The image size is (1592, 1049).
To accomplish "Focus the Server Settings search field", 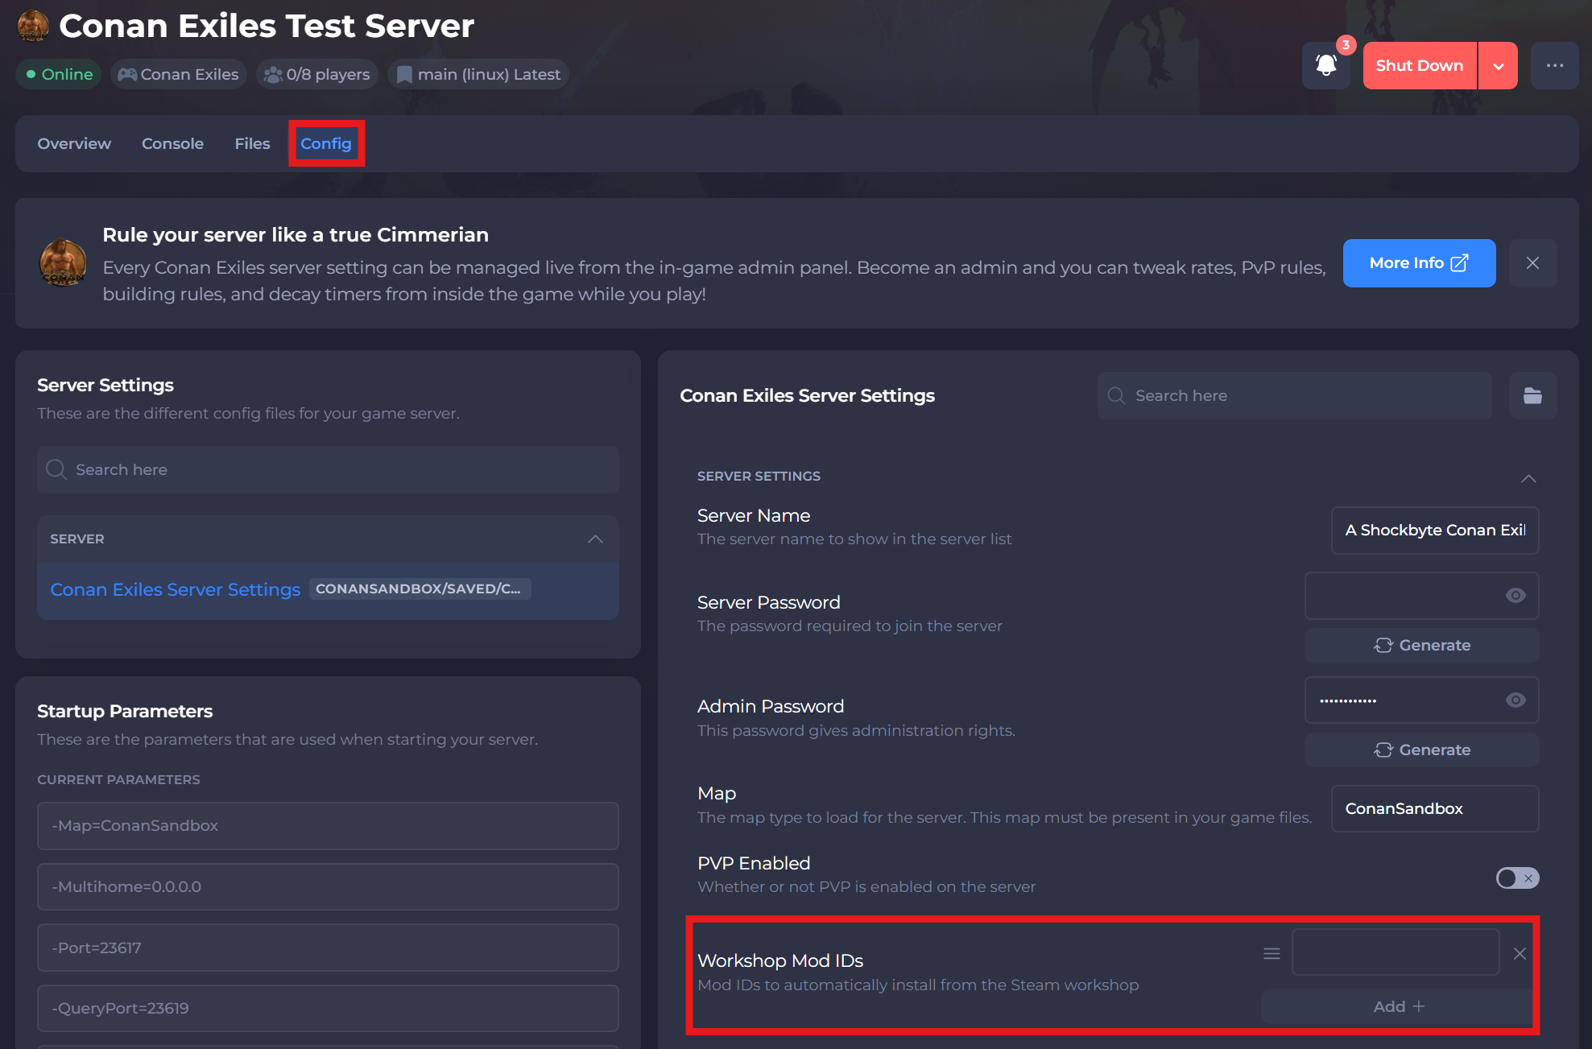I will 328,469.
